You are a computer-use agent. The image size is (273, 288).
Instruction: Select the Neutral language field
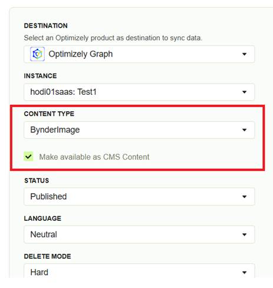coord(139,234)
